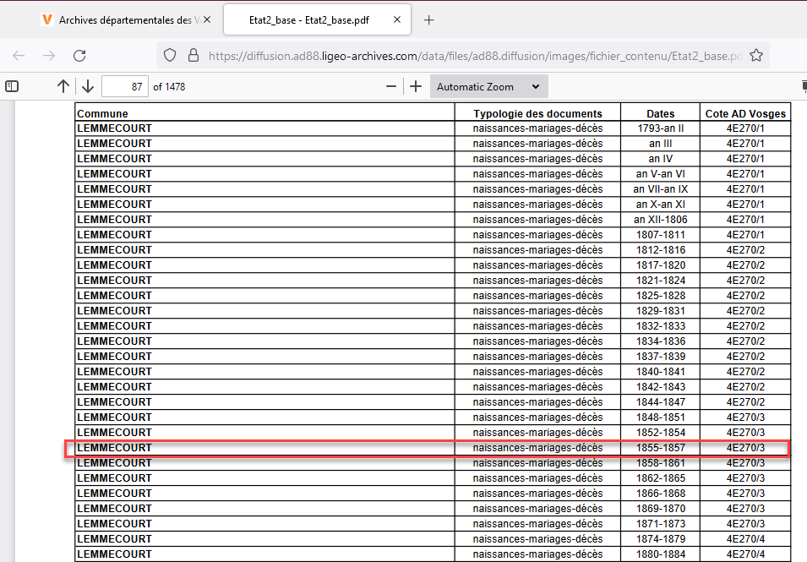Click naissances-mariages-décès in the 1793-an II row
This screenshot has width=807, height=562.
coord(537,128)
